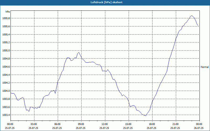Click the 1005,2 axis value
The height and width of the screenshot is (131, 210).
click(6, 42)
